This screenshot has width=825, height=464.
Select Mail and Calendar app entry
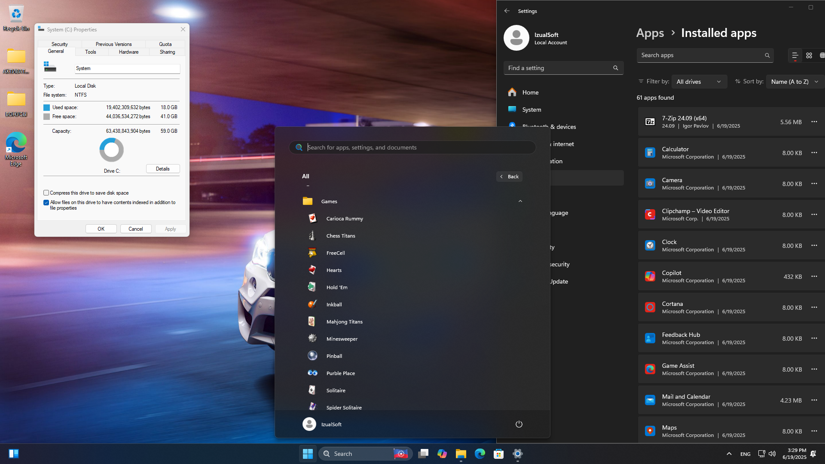tap(731, 400)
